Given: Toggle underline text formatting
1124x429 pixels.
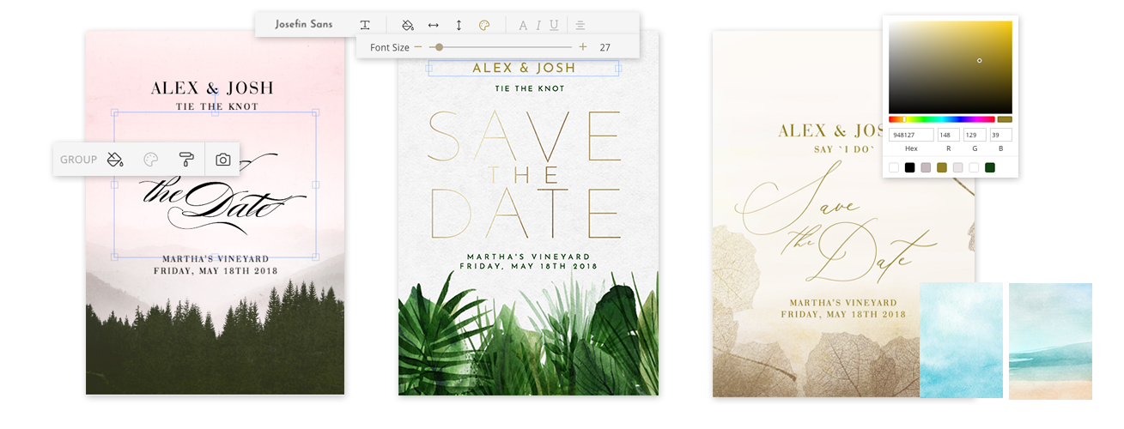Looking at the screenshot, I should click(554, 25).
